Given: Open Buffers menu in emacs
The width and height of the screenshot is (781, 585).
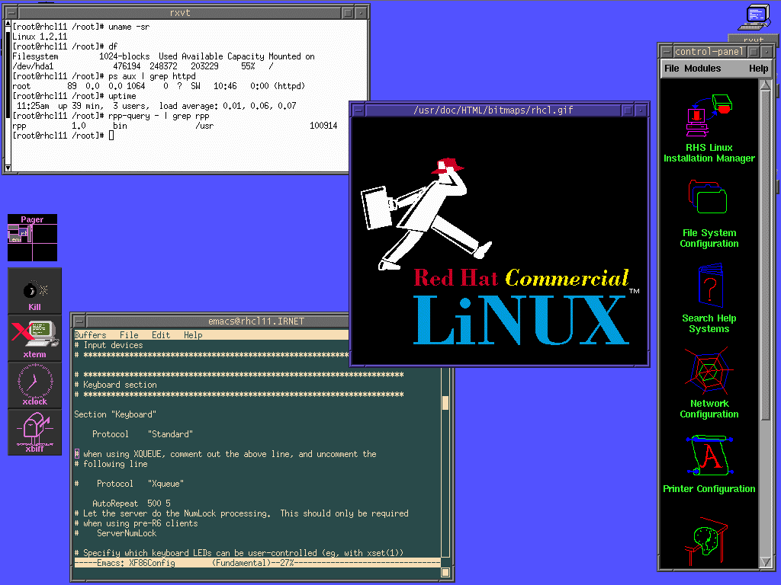Looking at the screenshot, I should tap(90, 335).
